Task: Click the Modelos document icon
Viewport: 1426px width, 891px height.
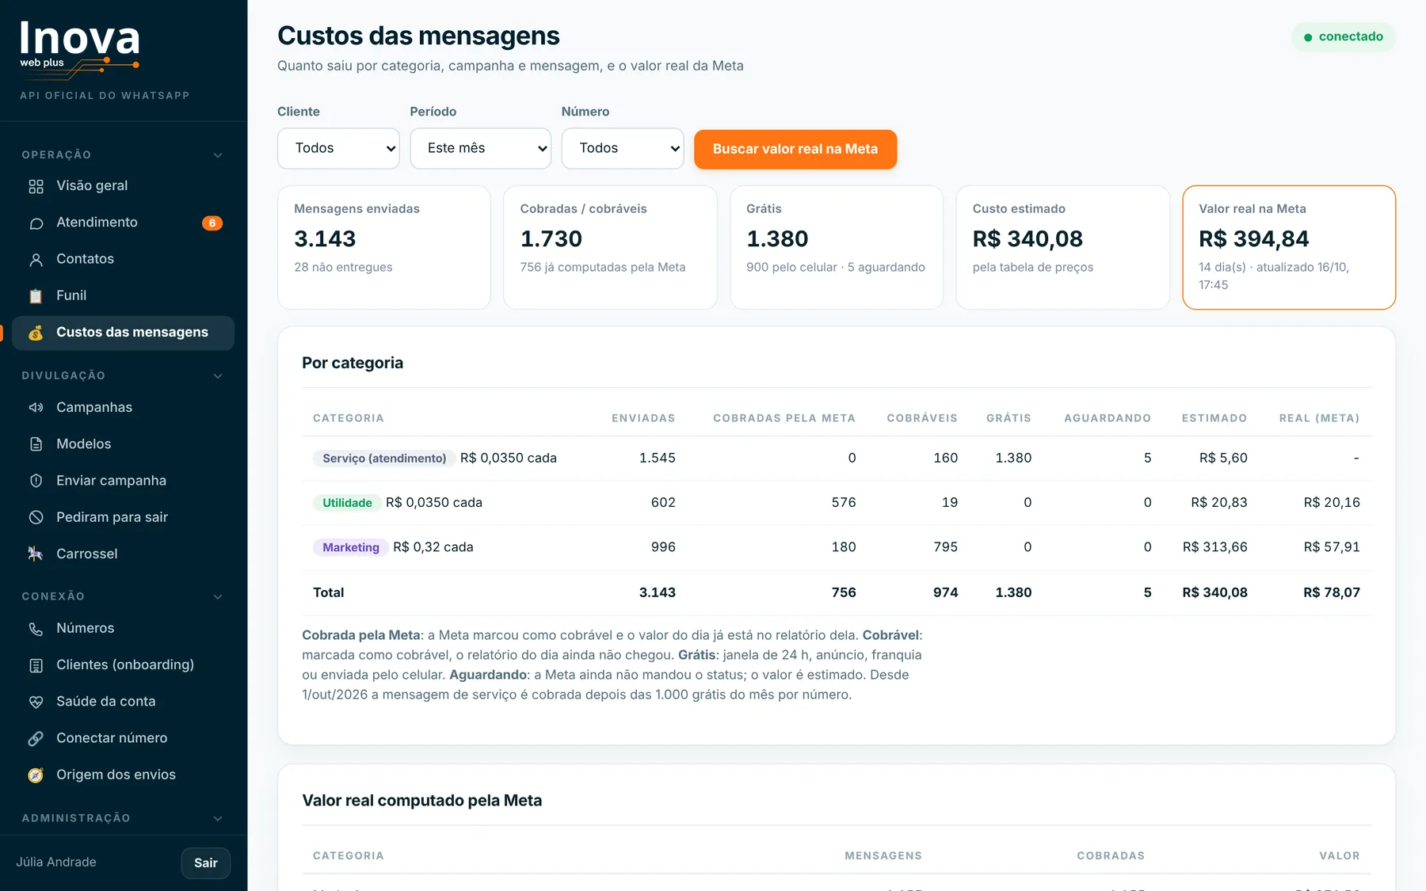Action: click(x=36, y=444)
